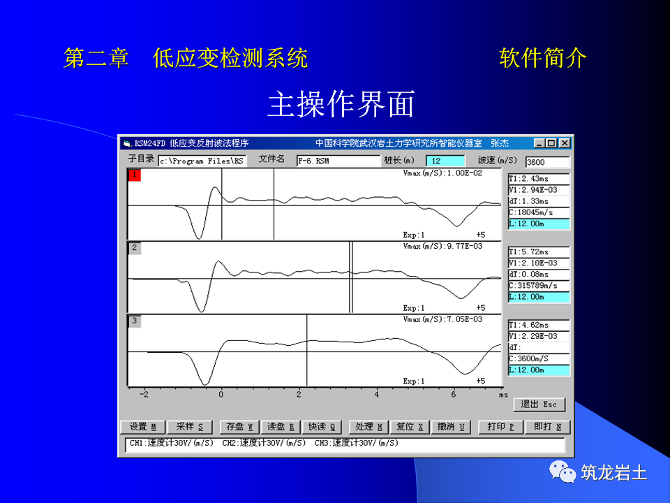The image size is (670, 503).
Task: Click channel 3 vertical cursor line
Action: coord(307,350)
